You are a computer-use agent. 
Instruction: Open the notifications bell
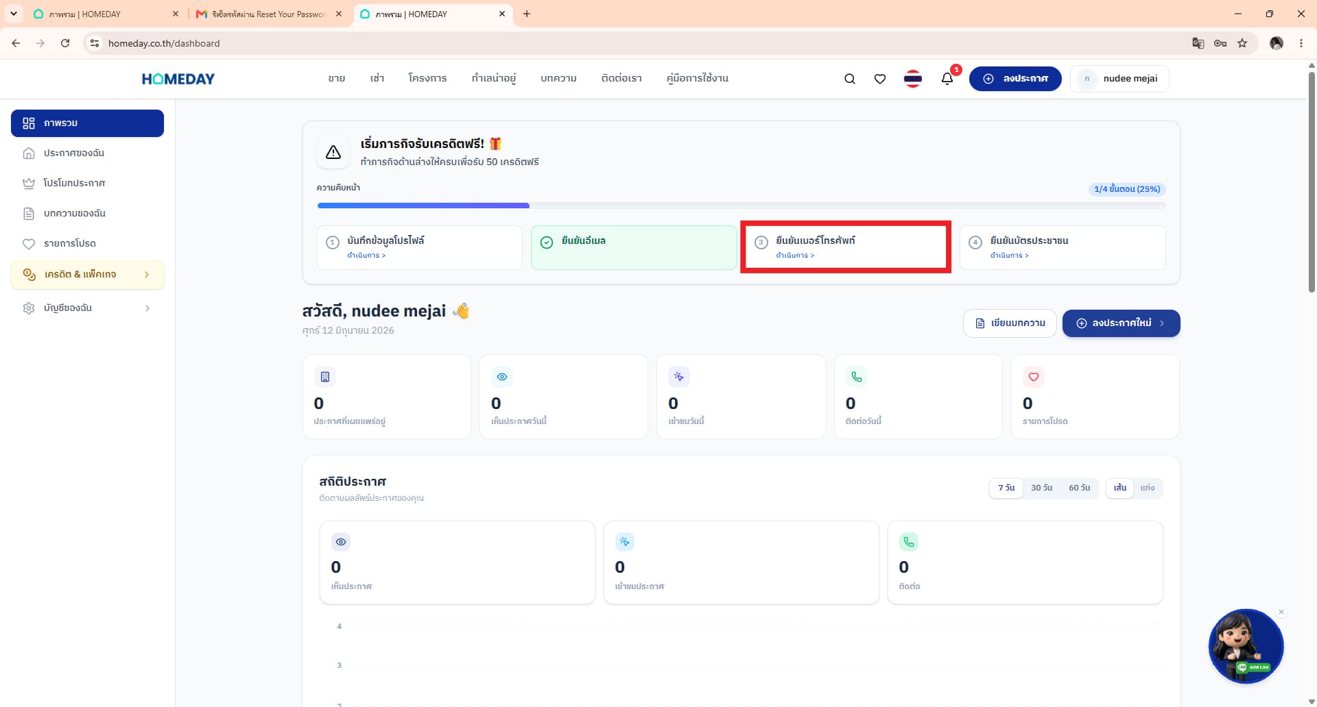point(947,78)
